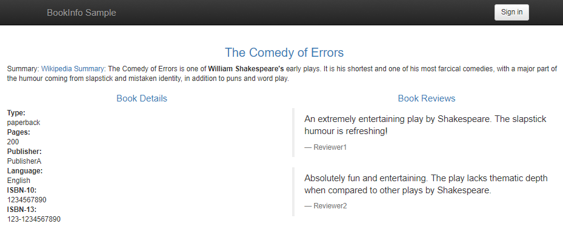Click the Type label in Book Details
The width and height of the screenshot is (563, 244).
16,113
